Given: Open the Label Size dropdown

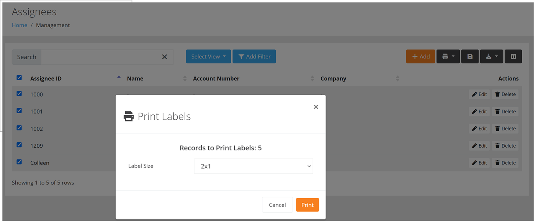Looking at the screenshot, I should coord(253,166).
